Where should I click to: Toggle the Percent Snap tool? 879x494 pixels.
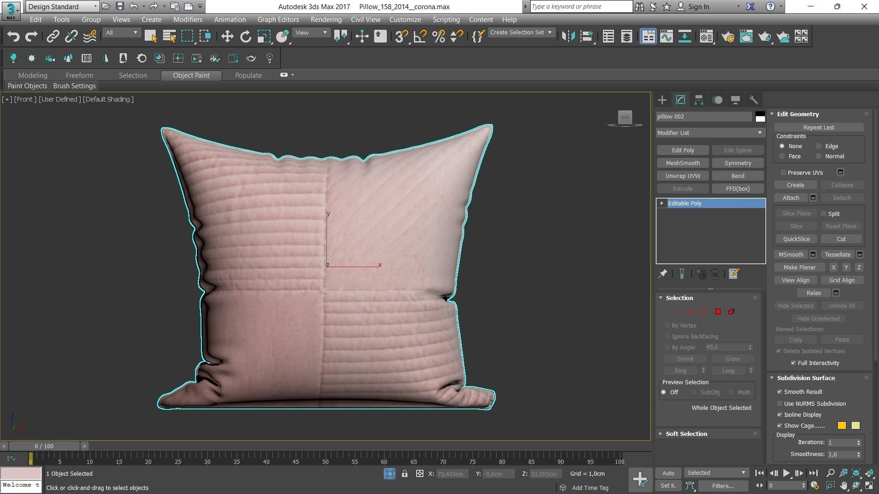point(438,37)
